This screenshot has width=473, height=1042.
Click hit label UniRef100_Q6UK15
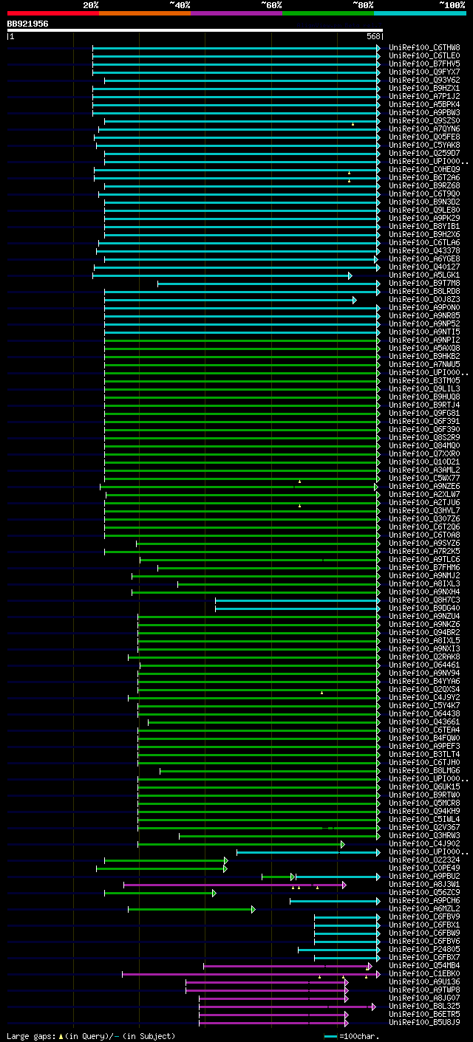coord(424,786)
